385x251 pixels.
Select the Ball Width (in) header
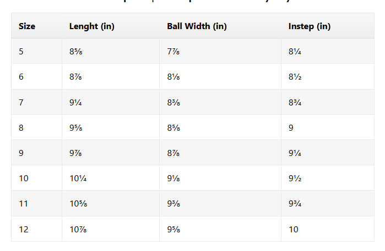pos(197,26)
